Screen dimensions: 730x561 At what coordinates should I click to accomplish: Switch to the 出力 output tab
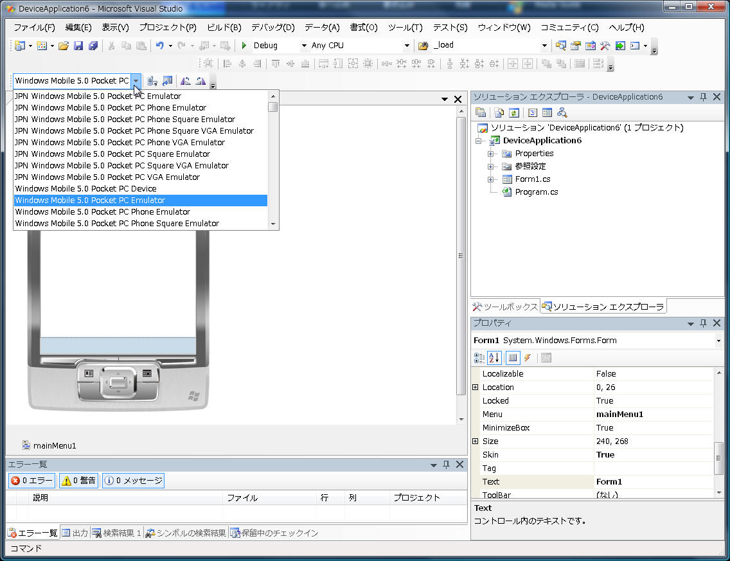click(75, 533)
